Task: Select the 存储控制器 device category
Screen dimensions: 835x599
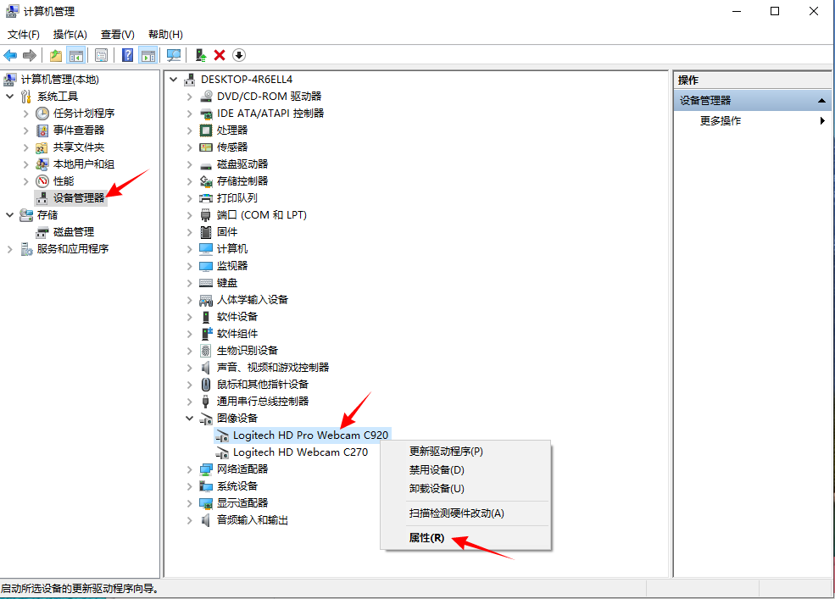Action: pos(242,181)
